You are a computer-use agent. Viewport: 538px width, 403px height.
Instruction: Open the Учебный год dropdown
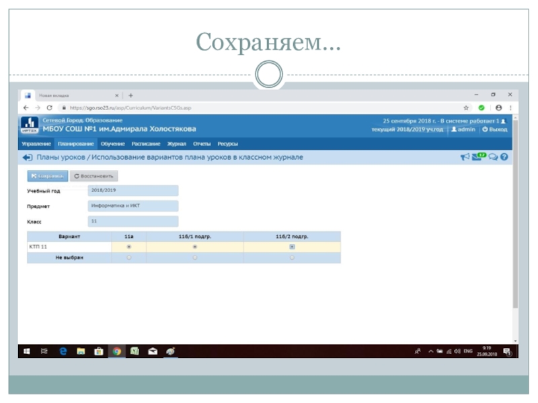point(132,191)
